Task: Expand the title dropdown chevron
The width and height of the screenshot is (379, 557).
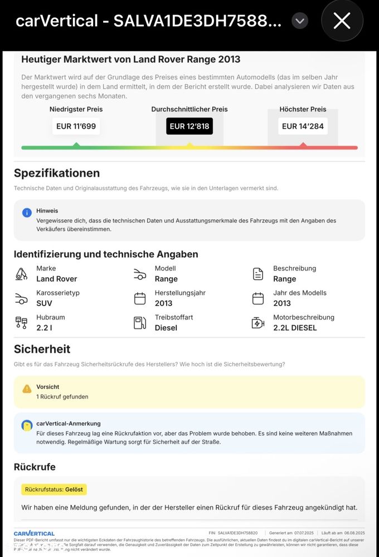Action: pyautogui.click(x=300, y=21)
